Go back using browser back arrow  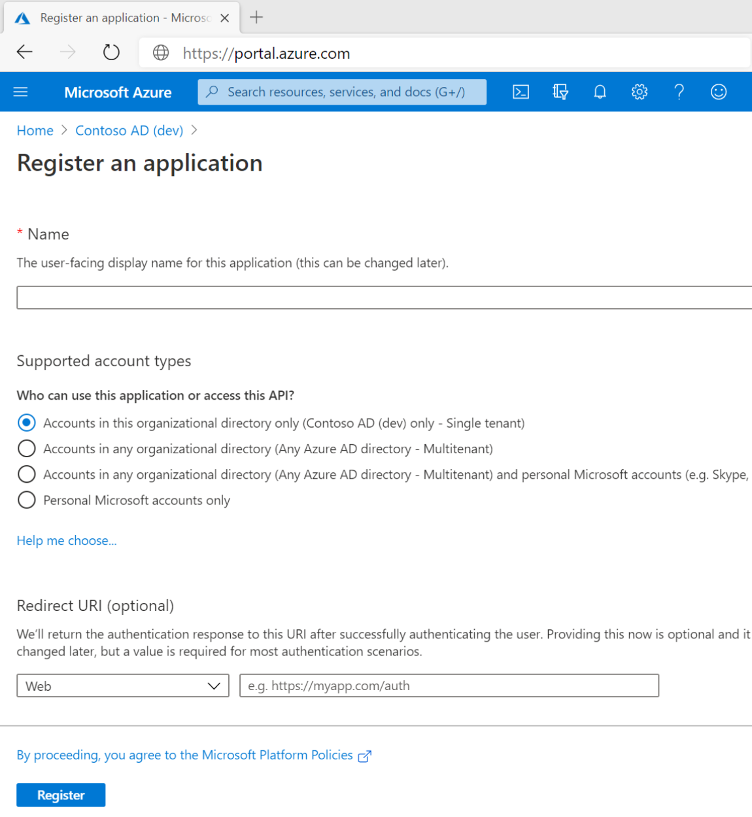tap(25, 52)
